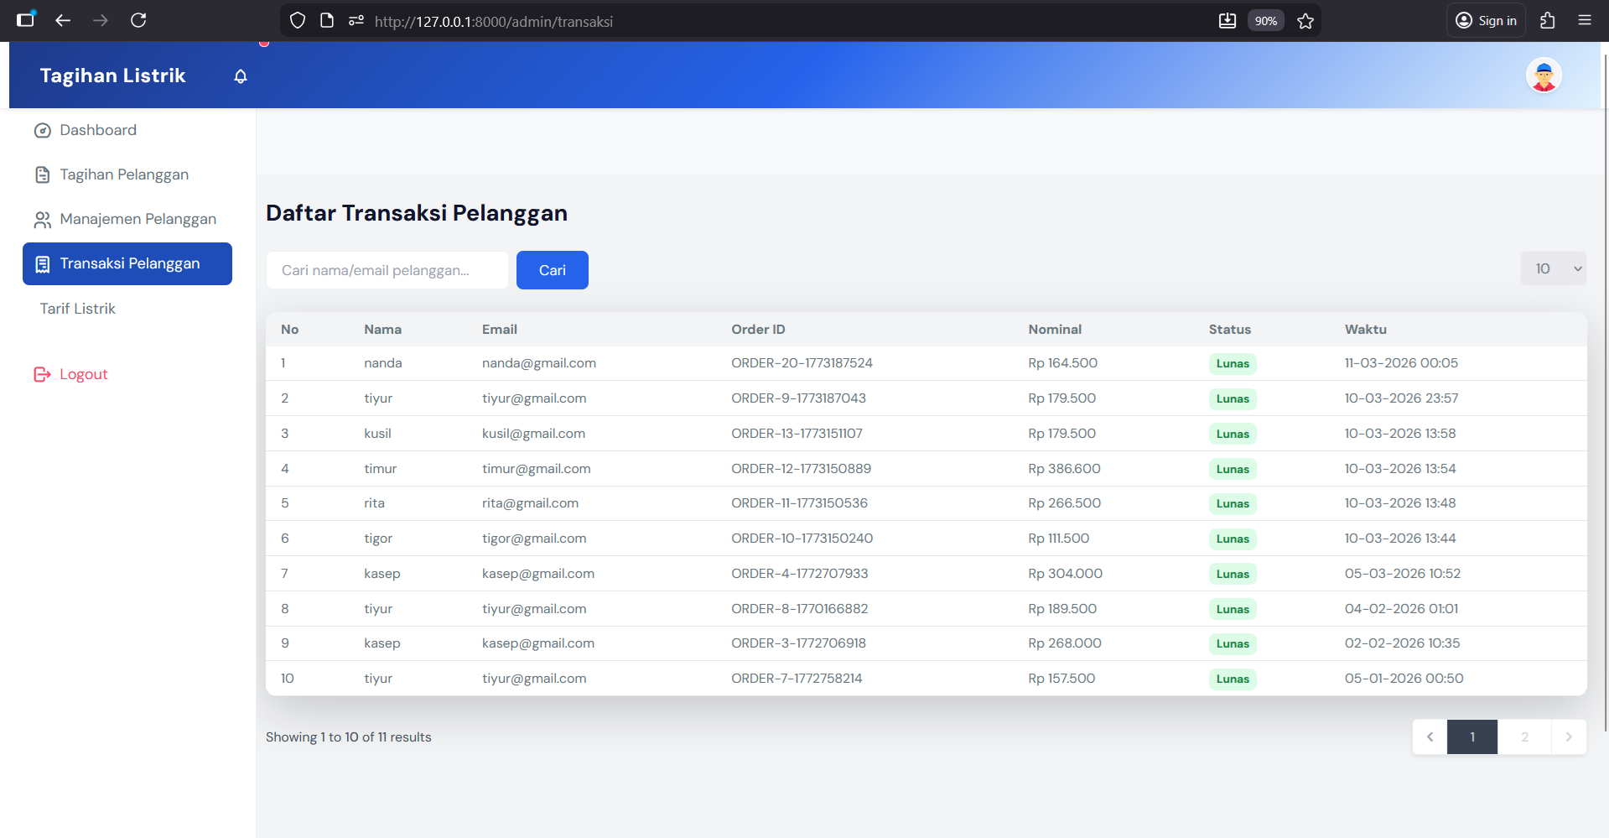Focus the Cari nama/email pelanggan search field

pyautogui.click(x=387, y=270)
